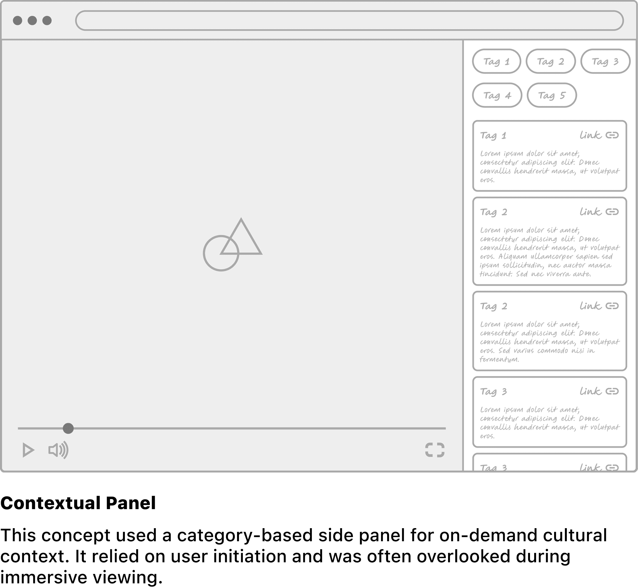Click in the browser address bar

coord(349,21)
